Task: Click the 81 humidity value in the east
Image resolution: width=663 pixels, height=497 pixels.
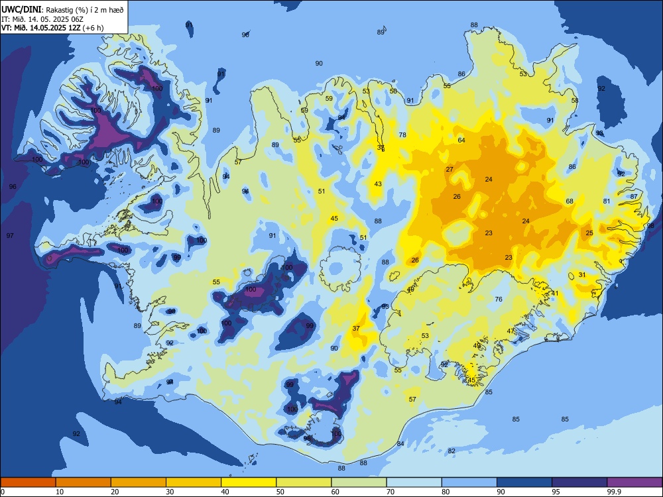Action: (607, 201)
